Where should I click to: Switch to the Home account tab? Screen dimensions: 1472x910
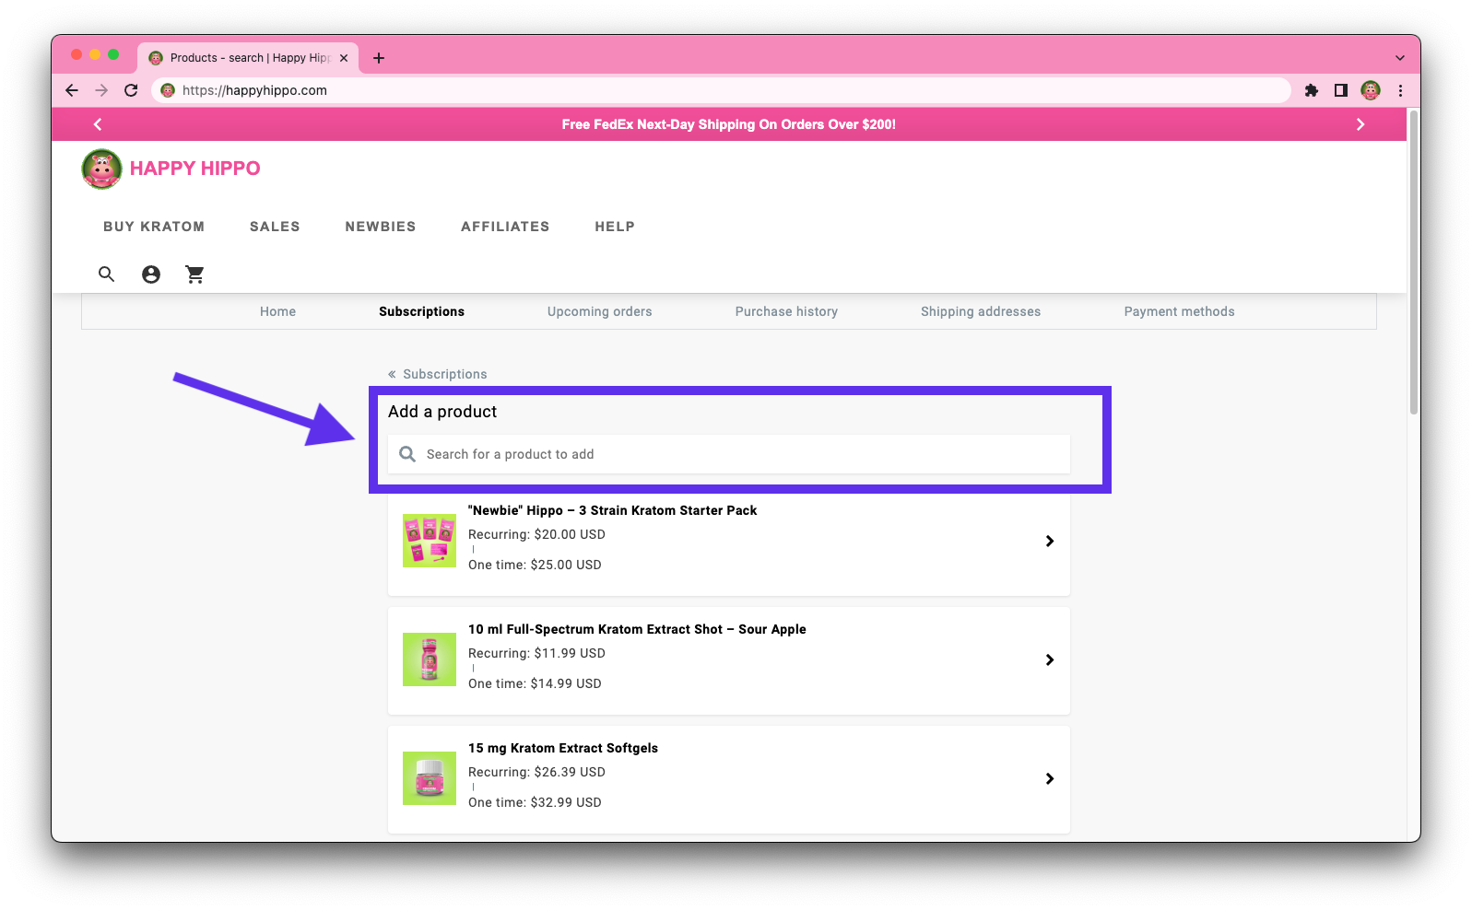[x=278, y=311]
